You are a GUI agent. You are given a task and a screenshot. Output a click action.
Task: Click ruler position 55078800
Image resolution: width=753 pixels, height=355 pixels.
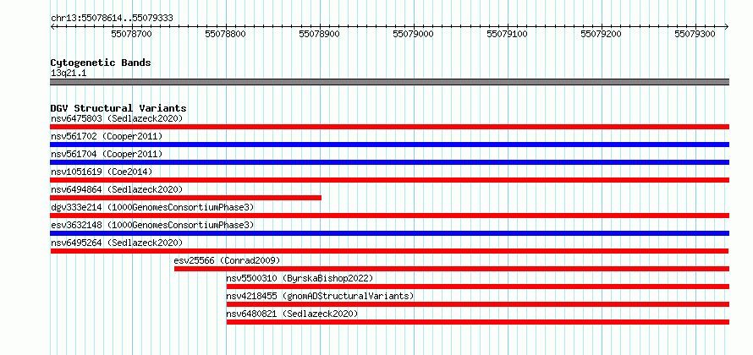tap(226, 34)
